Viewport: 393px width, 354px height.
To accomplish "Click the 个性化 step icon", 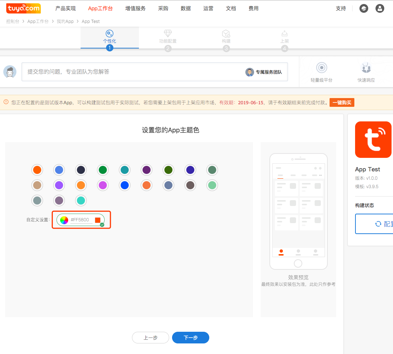I will [109, 34].
